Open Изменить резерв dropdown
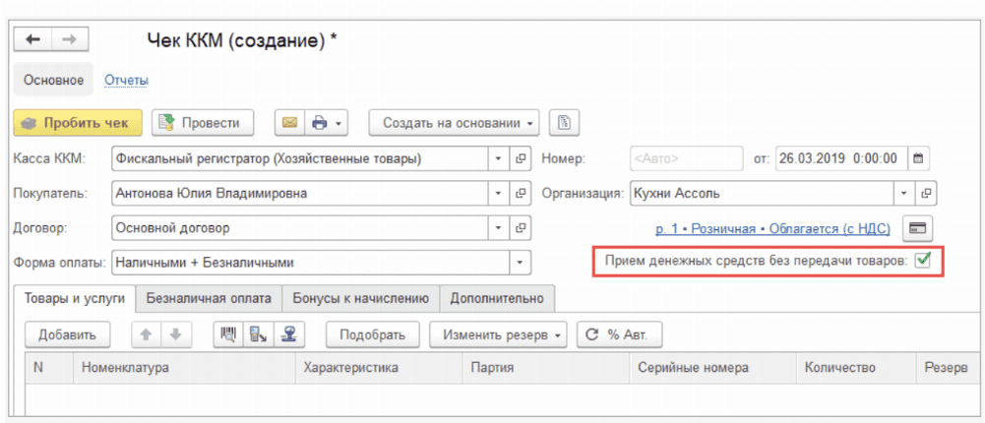 tap(498, 334)
